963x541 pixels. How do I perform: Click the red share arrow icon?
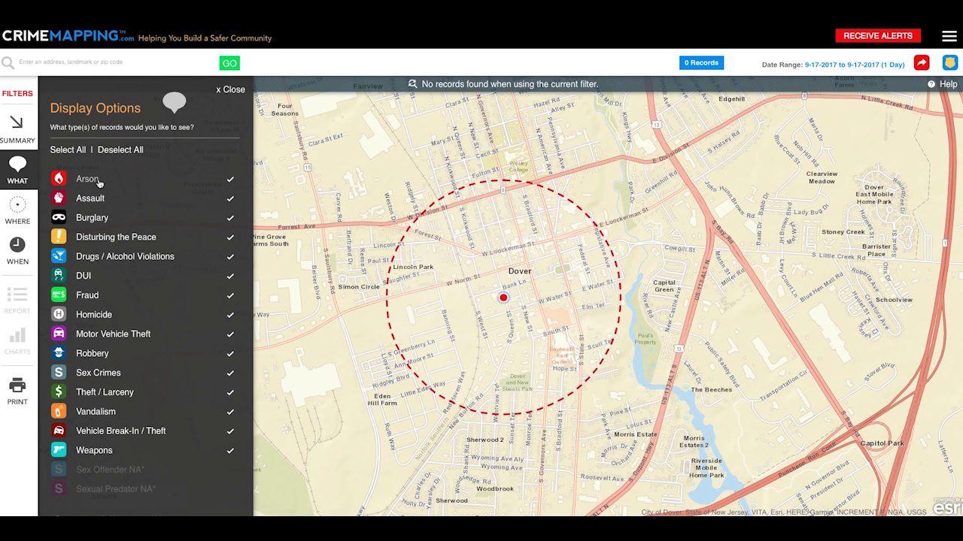922,62
